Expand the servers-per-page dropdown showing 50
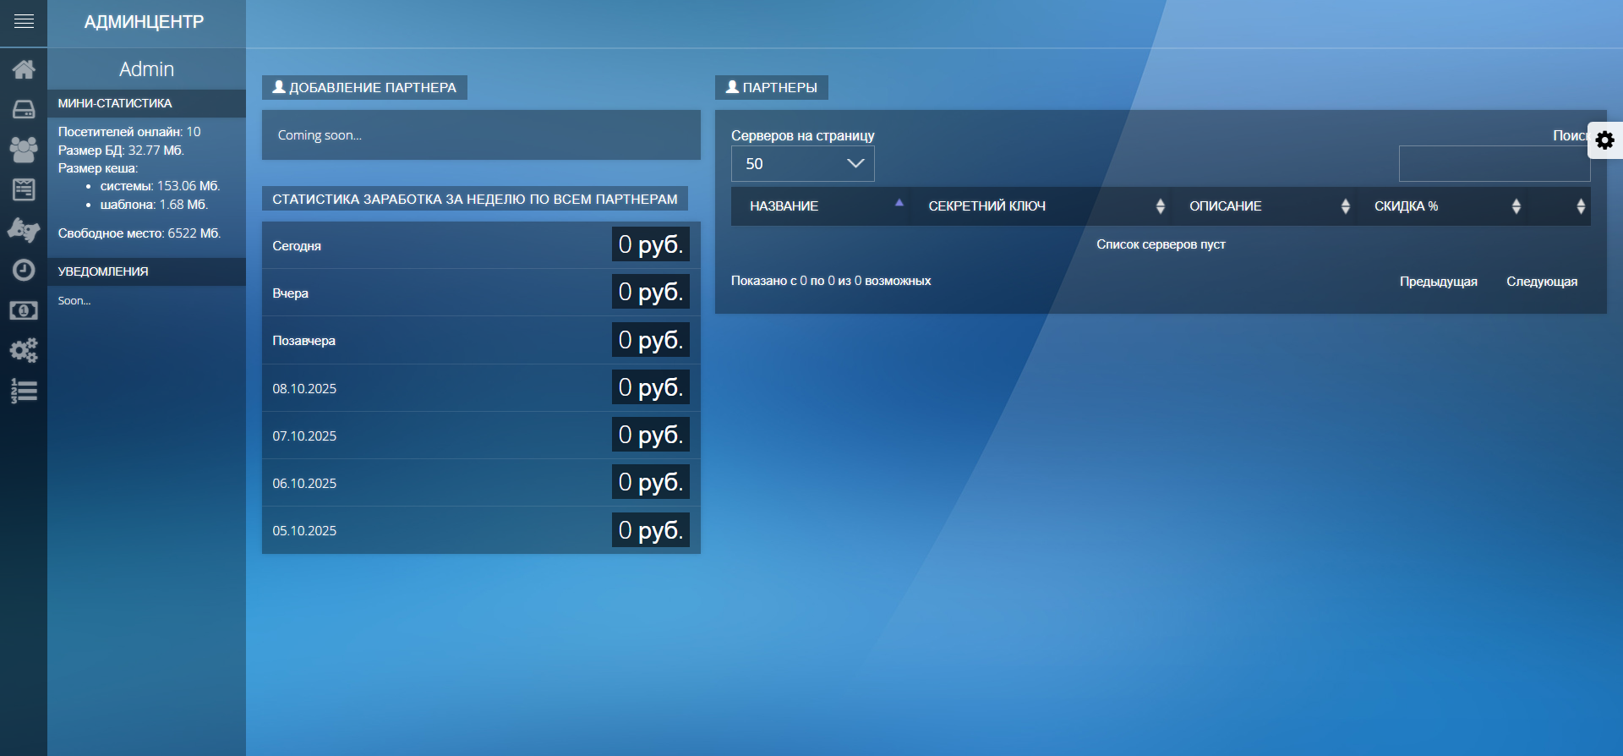The height and width of the screenshot is (756, 1623). tap(802, 164)
